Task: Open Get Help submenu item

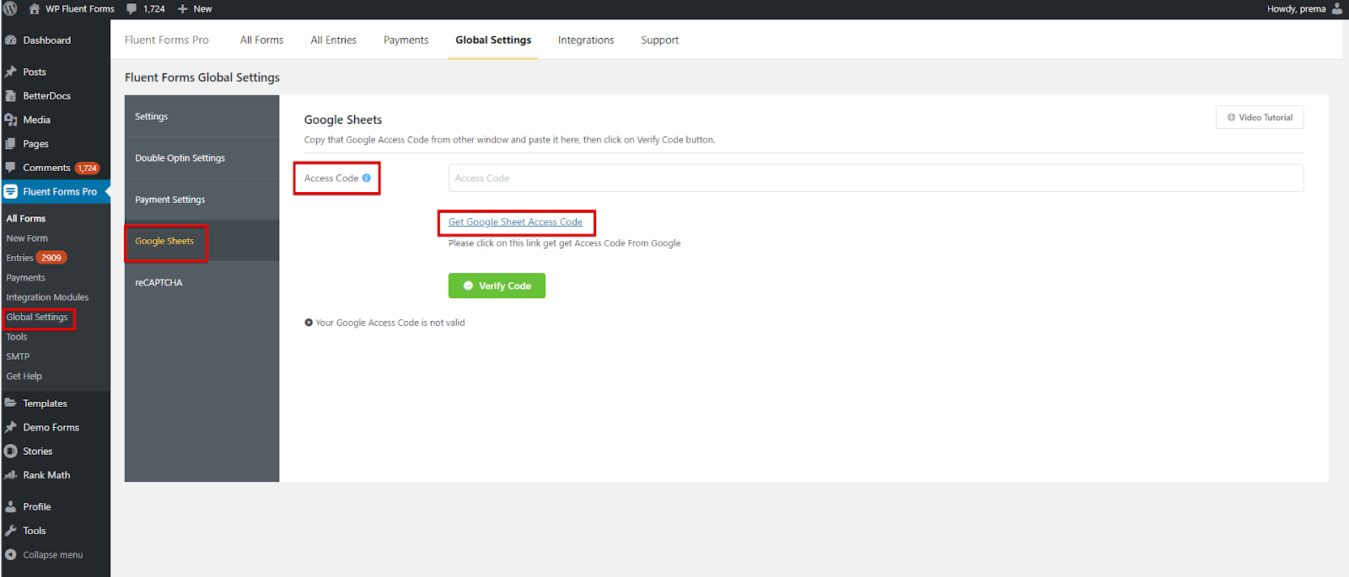Action: tap(24, 376)
